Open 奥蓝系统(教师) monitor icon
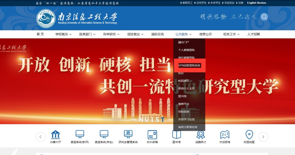This screenshot has height=155, width=295. pyautogui.click(x=79, y=135)
